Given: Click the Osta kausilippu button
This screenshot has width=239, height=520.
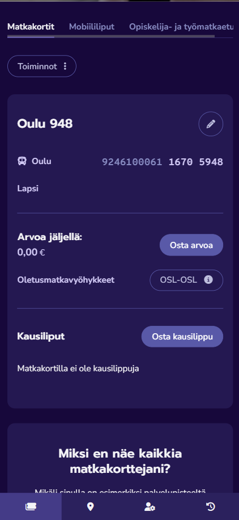Looking at the screenshot, I should click(182, 337).
